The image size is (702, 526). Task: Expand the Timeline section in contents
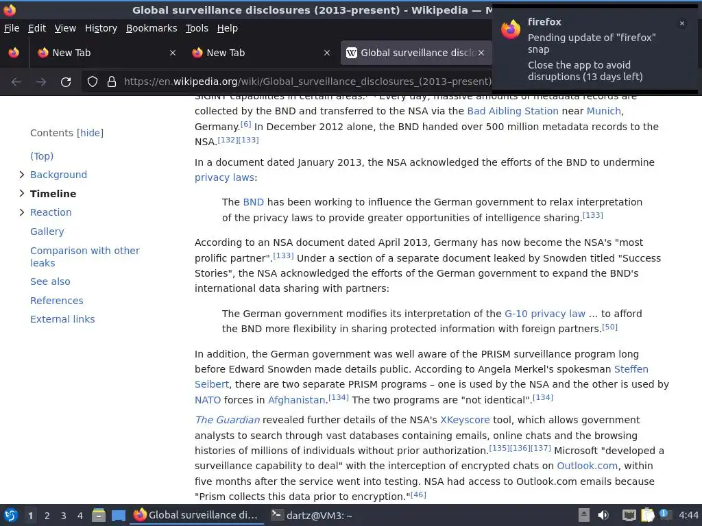pyautogui.click(x=21, y=193)
